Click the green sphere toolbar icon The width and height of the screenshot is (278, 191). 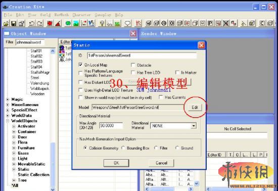point(68,23)
